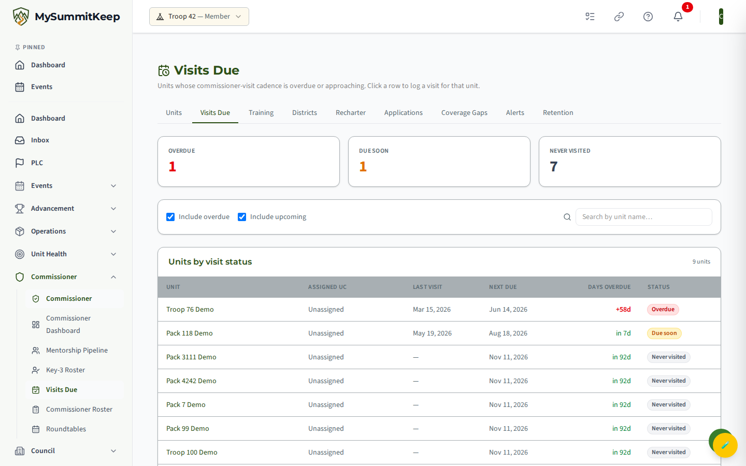Click the Commissioner Dashboard grid icon
The height and width of the screenshot is (466, 746).
pos(36,325)
